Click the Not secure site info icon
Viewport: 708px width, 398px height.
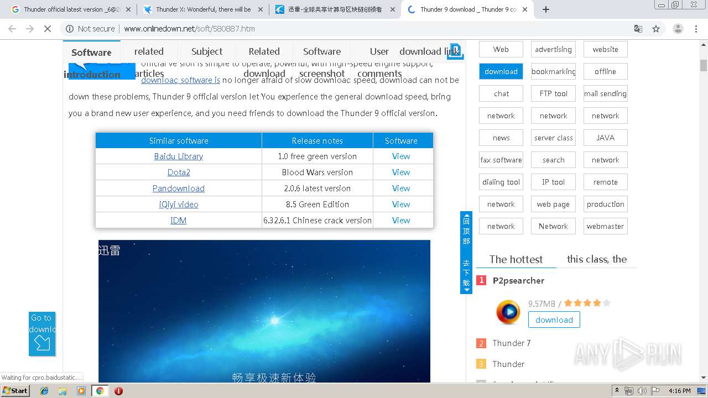point(70,29)
